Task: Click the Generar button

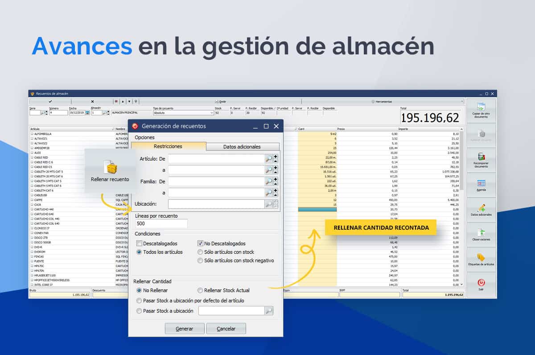Action: click(x=185, y=329)
